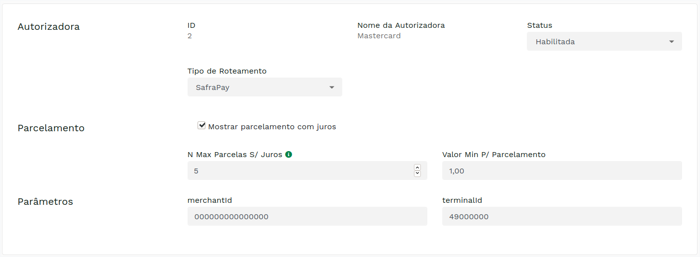The width and height of the screenshot is (700, 257).
Task: Click the Status field label
Action: 539,25
